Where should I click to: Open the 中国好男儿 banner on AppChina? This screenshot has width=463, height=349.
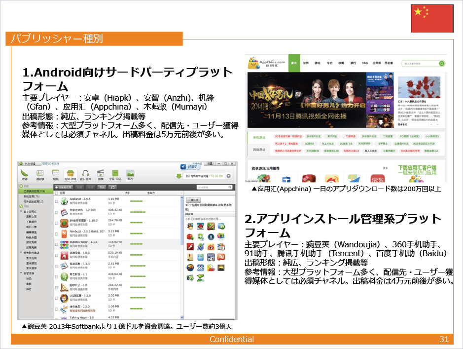pos(307,100)
